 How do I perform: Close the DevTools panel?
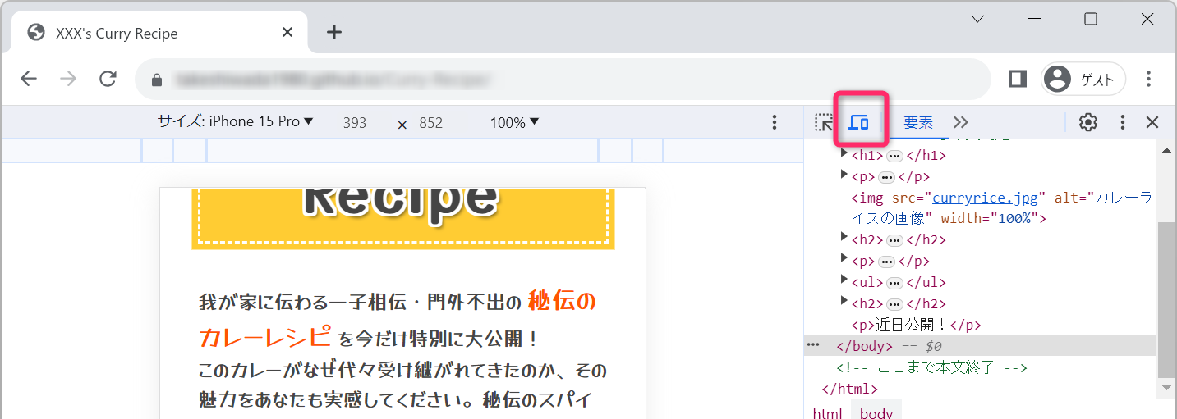(x=1152, y=122)
